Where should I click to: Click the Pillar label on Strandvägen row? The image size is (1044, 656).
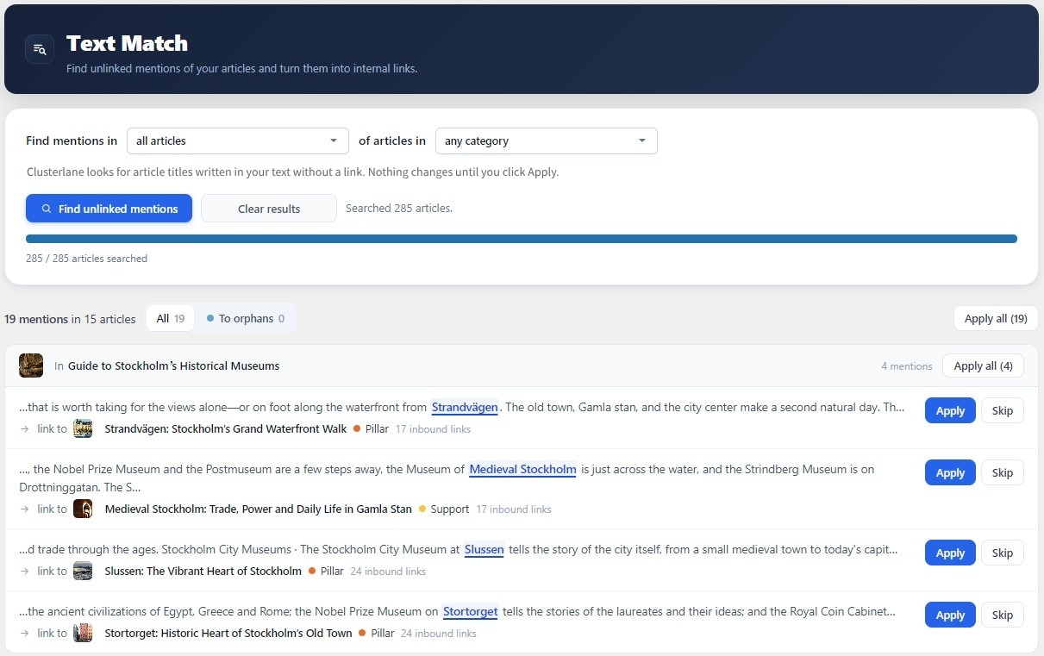coord(377,428)
